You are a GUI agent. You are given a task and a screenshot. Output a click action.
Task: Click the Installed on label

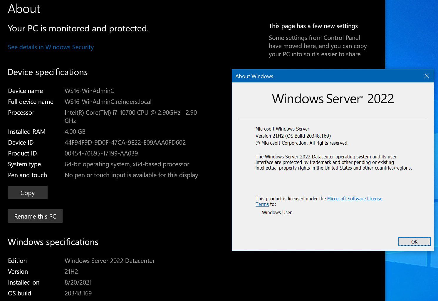(24, 283)
